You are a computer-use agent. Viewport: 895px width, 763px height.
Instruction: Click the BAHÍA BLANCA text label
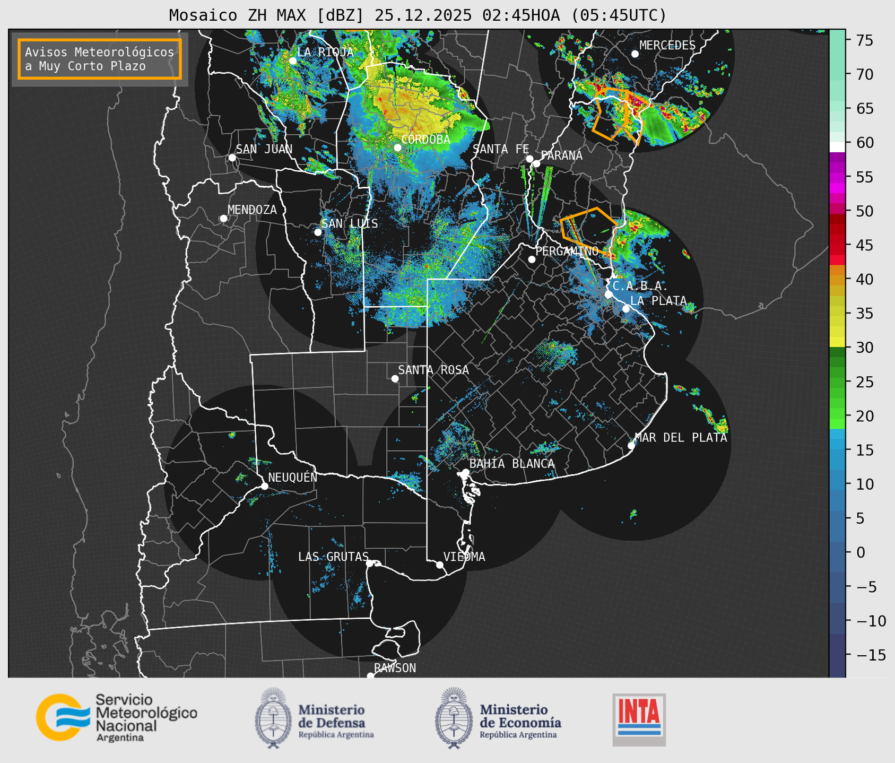pos(512,464)
